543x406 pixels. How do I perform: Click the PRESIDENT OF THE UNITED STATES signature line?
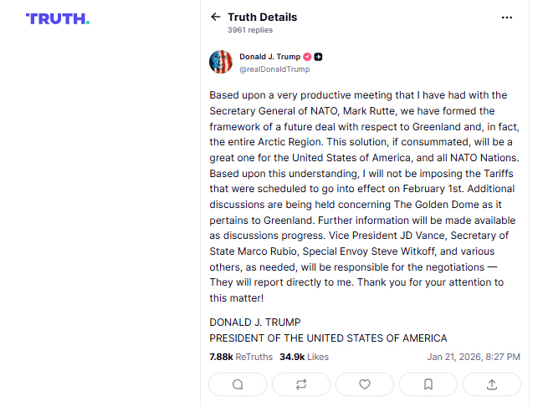point(328,338)
